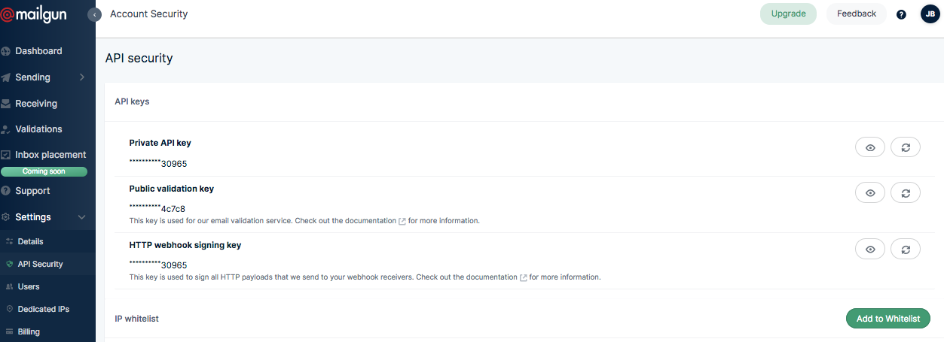Screen dimensions: 944x342
Task: Regenerate the Private API key
Action: point(906,147)
